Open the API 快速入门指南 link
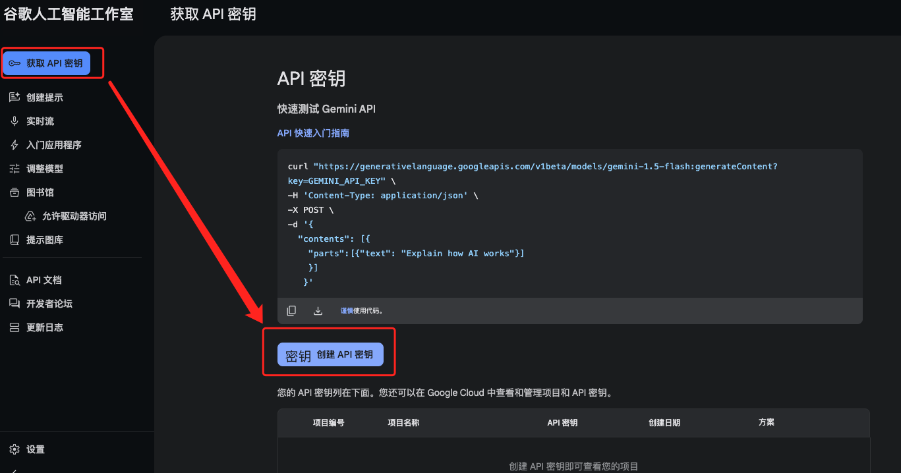The width and height of the screenshot is (901, 473). (x=313, y=133)
